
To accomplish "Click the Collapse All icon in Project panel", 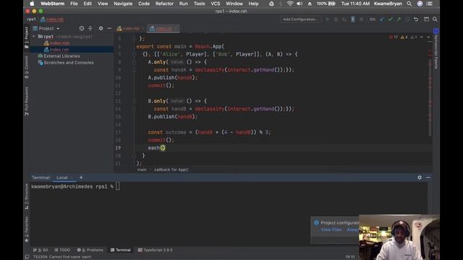I will click(90, 28).
